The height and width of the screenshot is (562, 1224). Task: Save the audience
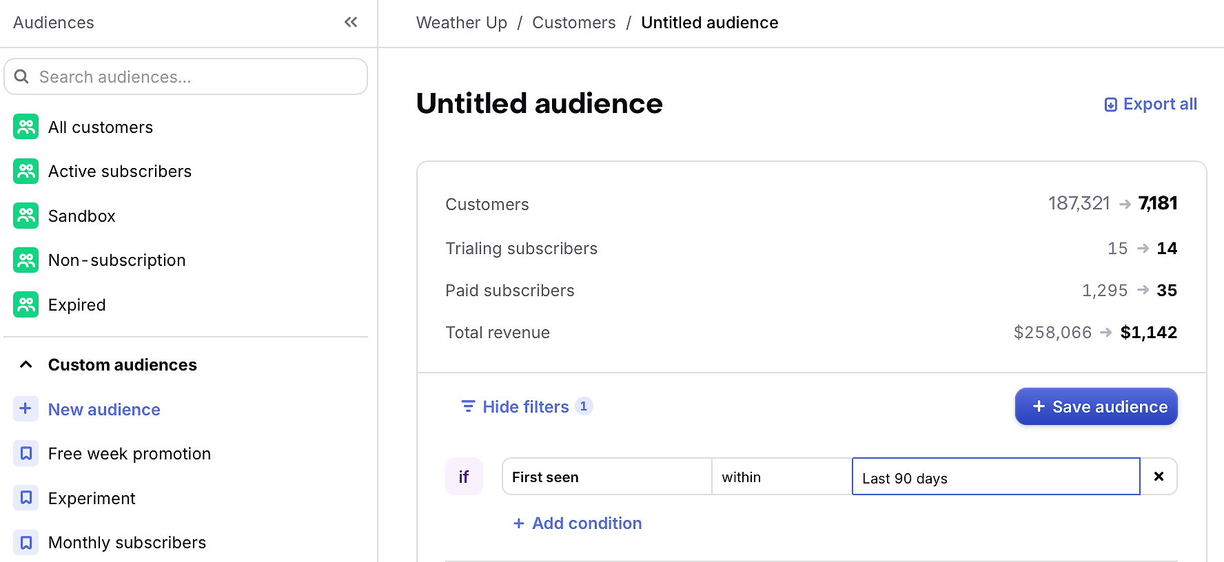[1096, 406]
